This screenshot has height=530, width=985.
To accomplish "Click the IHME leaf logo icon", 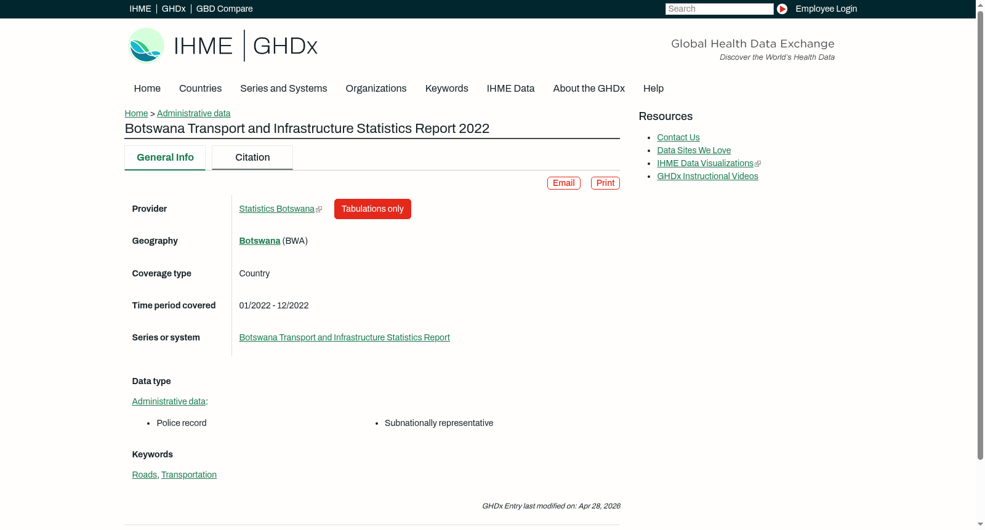I will click(146, 46).
